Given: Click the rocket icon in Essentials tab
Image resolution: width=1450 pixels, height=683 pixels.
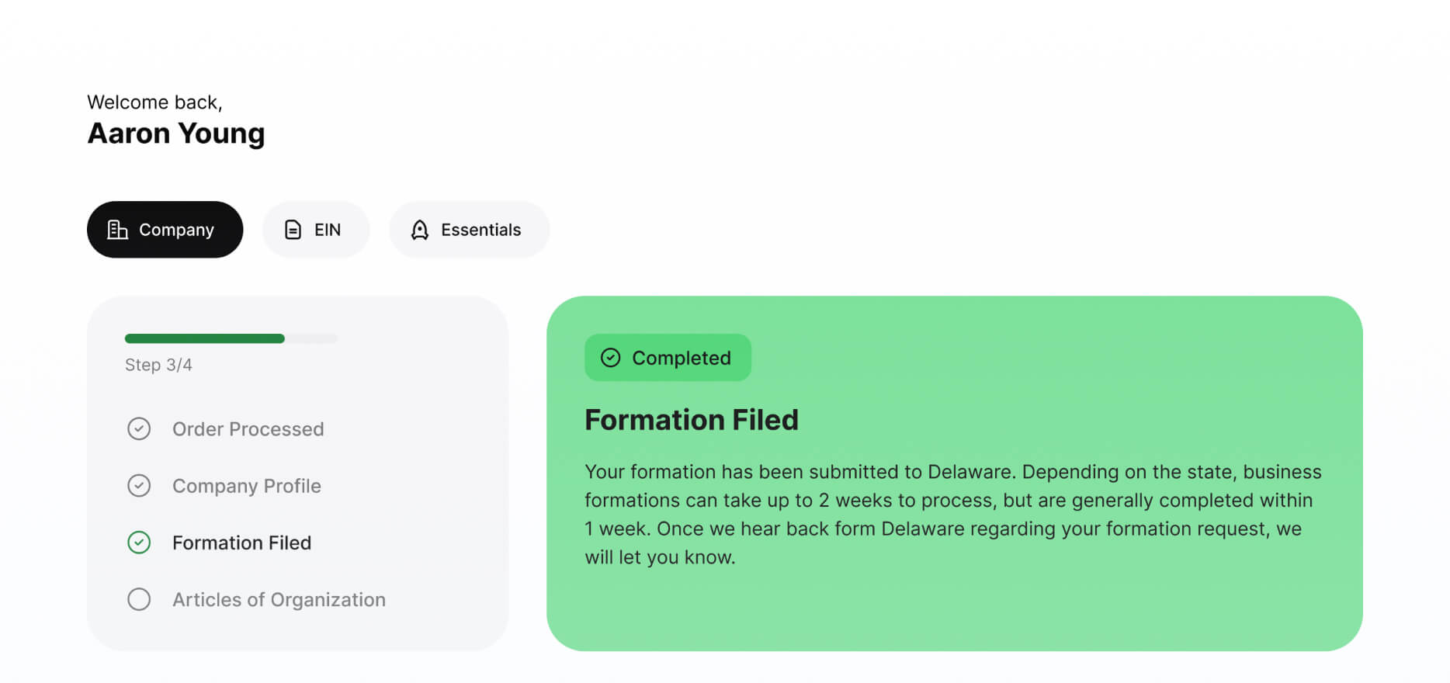Looking at the screenshot, I should (420, 230).
